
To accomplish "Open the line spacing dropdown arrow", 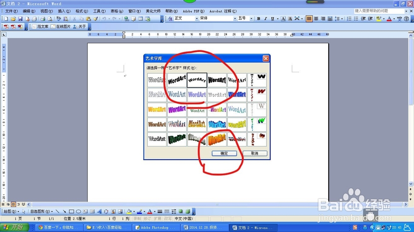I will [342, 19].
